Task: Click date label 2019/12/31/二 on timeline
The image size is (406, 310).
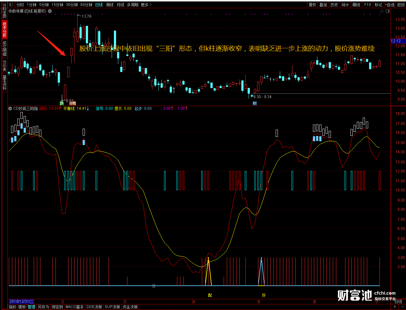Action: (21, 301)
